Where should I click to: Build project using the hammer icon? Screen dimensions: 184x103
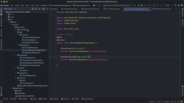(99, 5)
